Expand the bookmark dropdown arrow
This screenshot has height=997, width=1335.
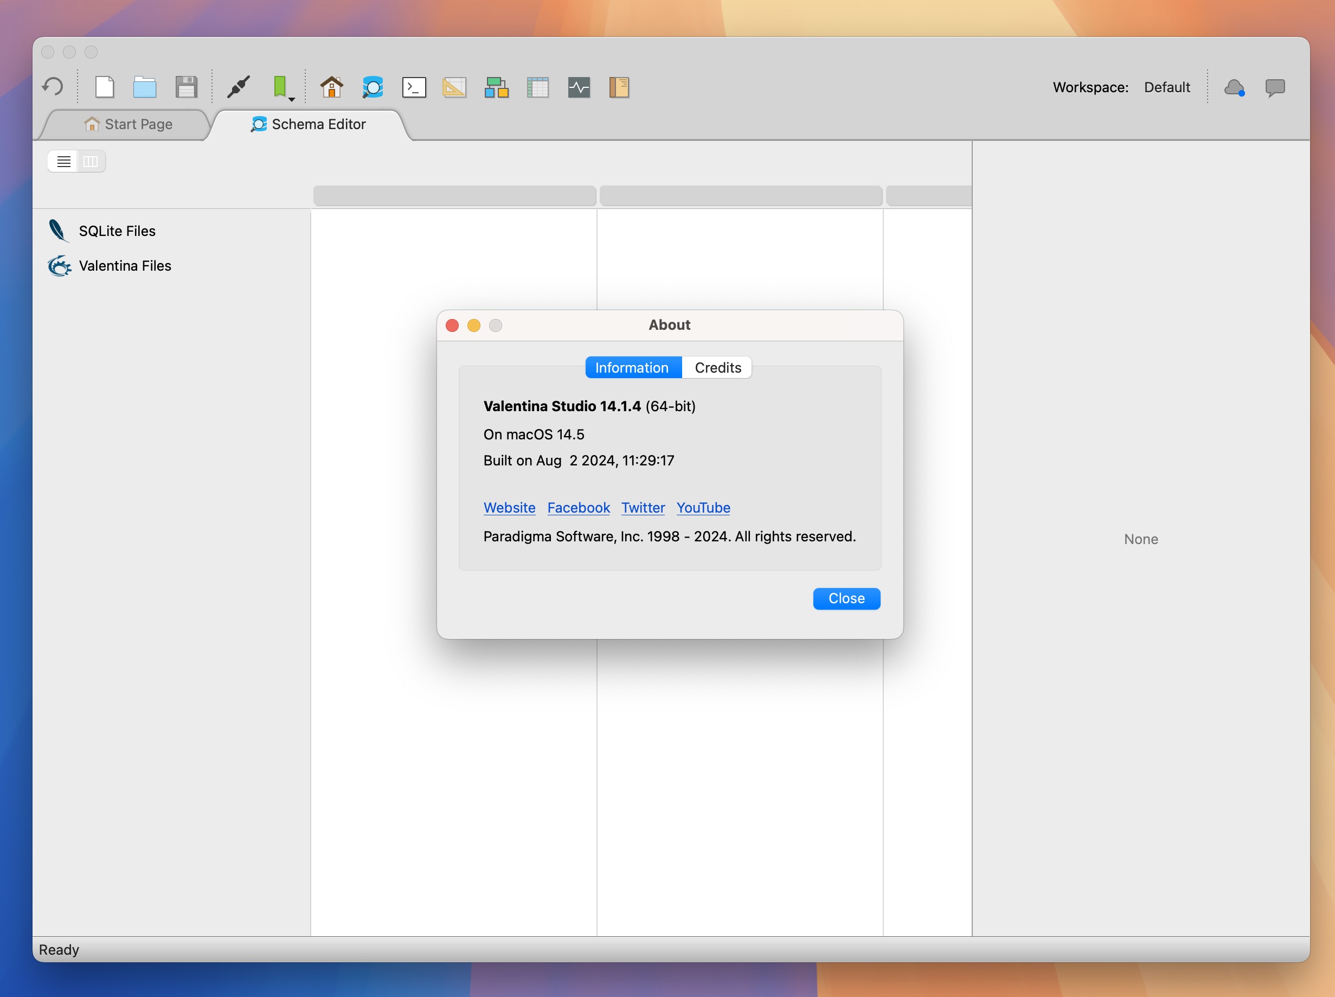[x=292, y=99]
